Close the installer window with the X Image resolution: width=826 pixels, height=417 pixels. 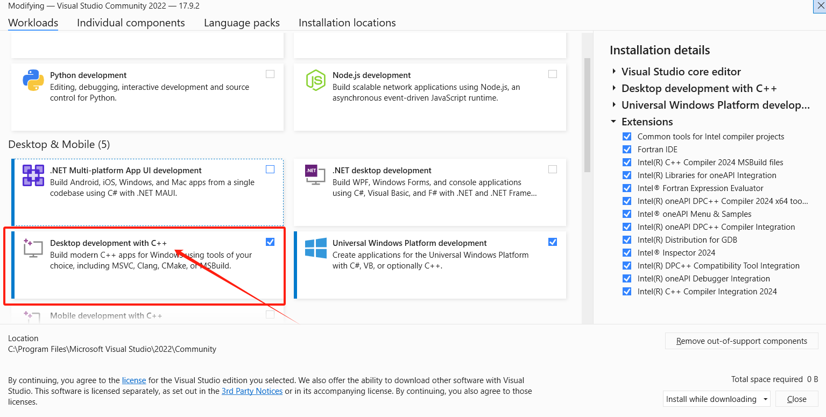(821, 5)
